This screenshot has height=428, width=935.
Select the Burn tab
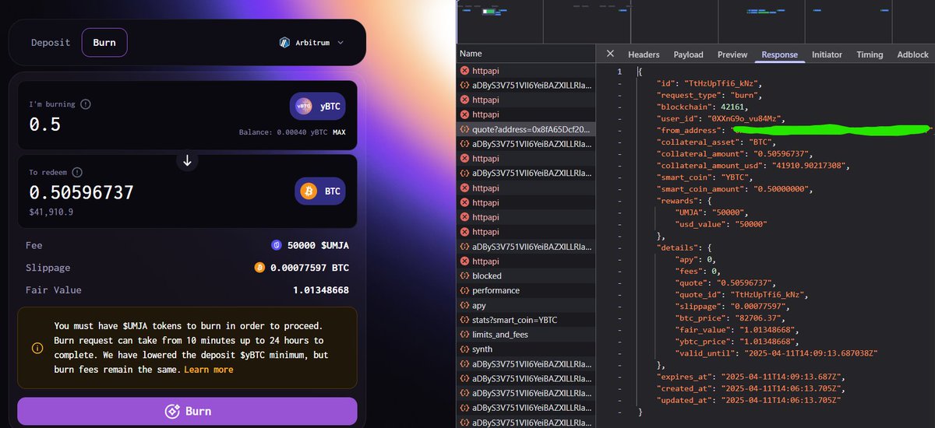[104, 42]
